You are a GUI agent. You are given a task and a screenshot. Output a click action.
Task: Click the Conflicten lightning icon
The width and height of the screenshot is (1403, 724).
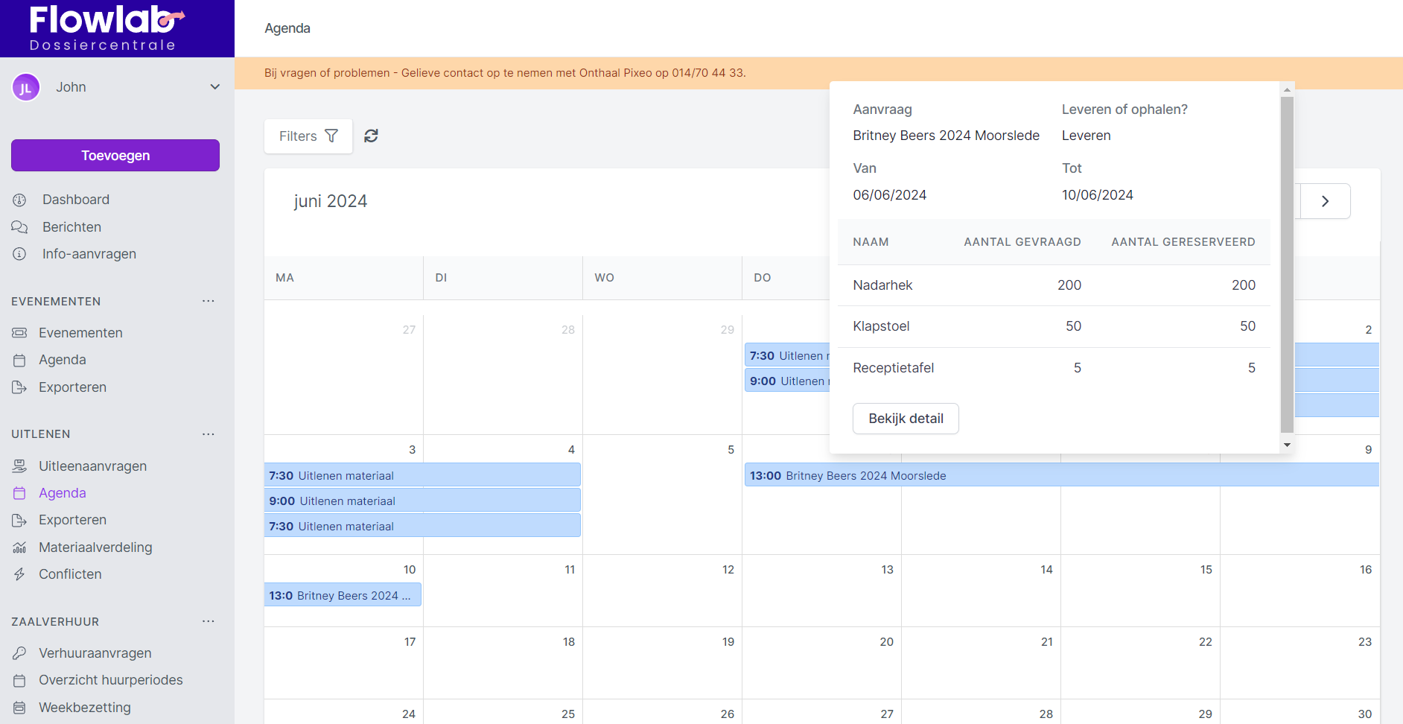coord(19,574)
